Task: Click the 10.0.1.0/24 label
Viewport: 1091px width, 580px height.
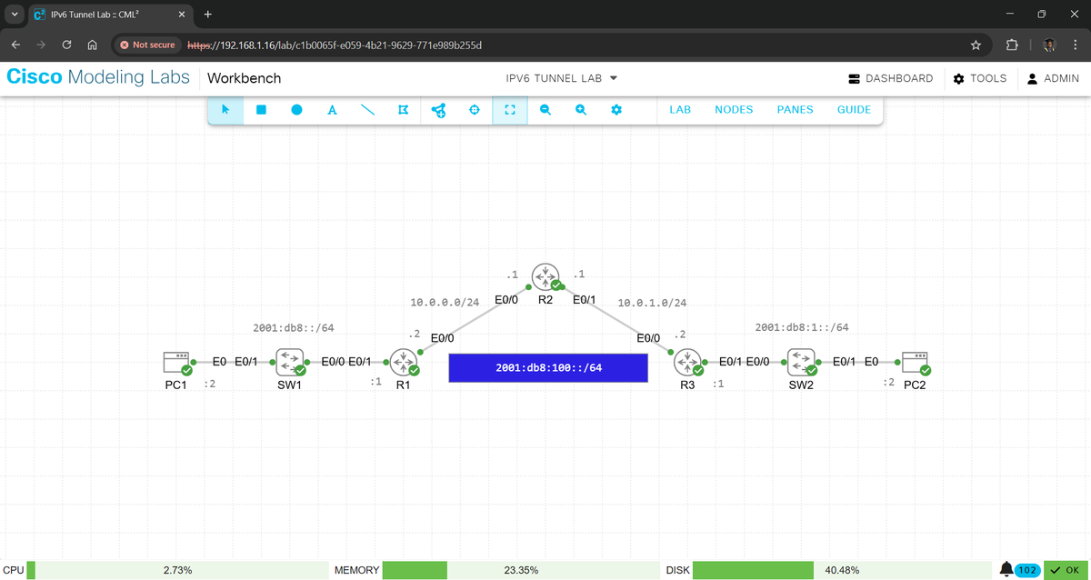Action: pyautogui.click(x=651, y=303)
